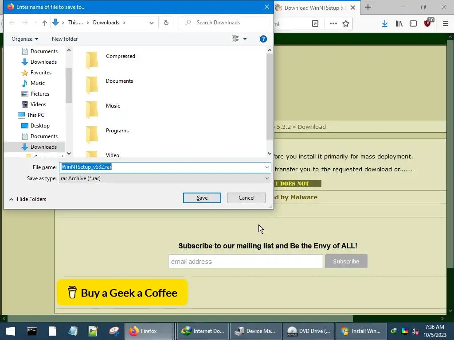Open the dialog help question mark
Screen dimensions: 454x340
(263, 39)
